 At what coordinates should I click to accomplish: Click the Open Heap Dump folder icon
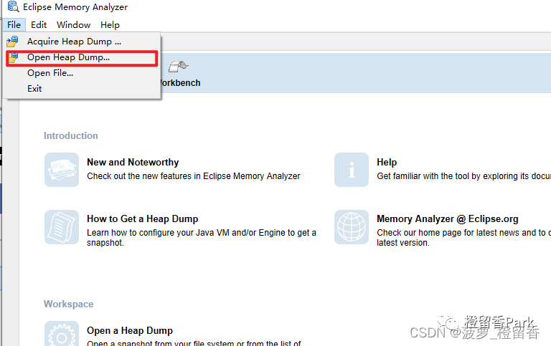click(13, 57)
